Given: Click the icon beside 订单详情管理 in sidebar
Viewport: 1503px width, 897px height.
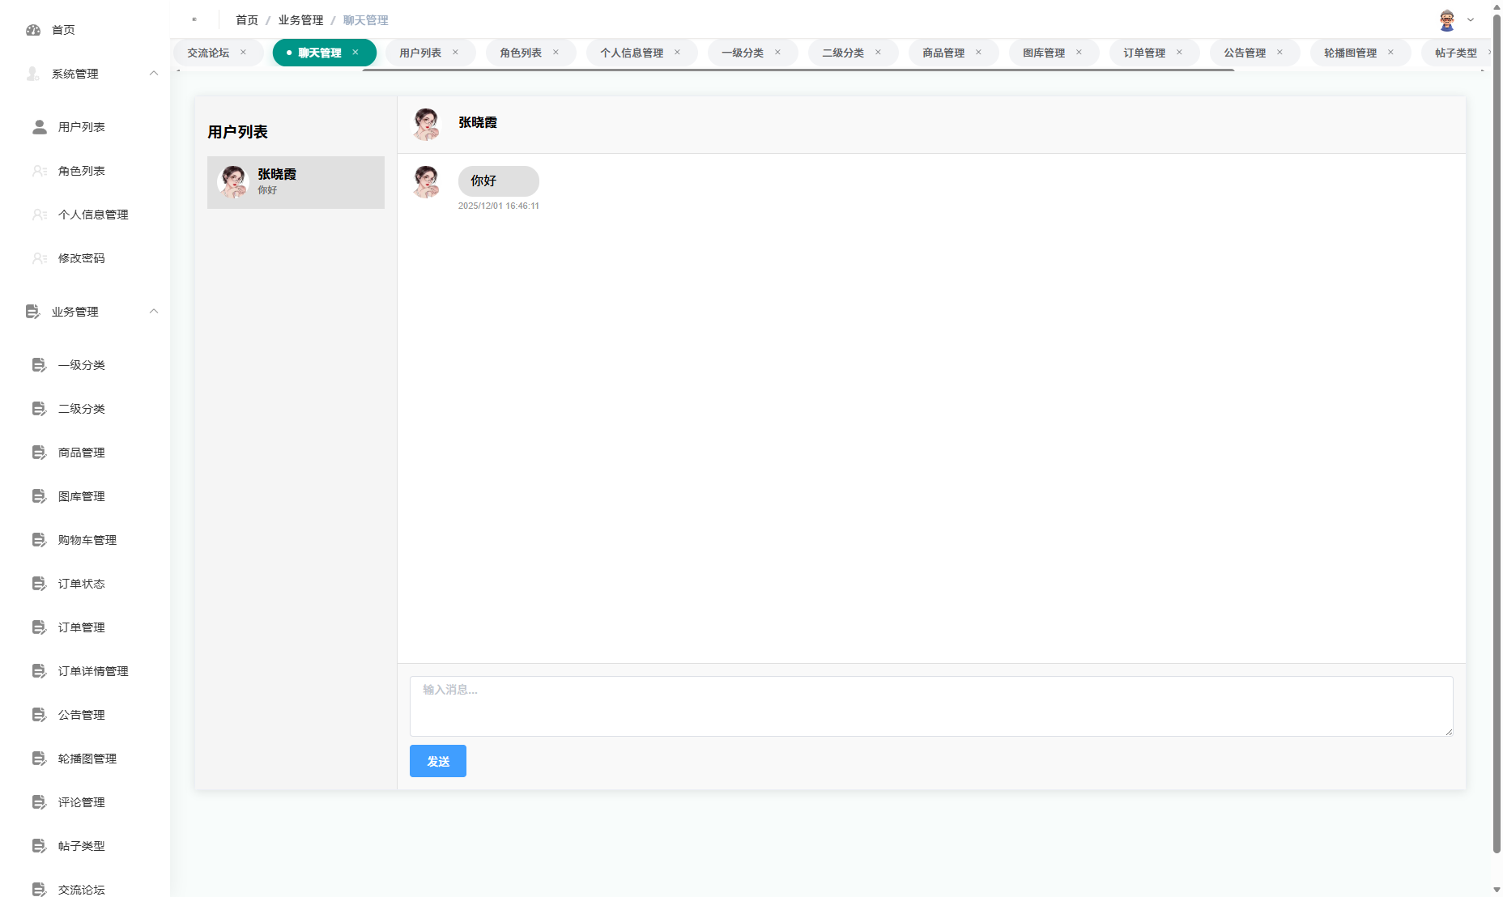Looking at the screenshot, I should 40,671.
